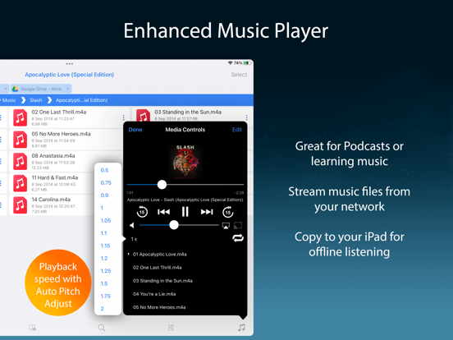
Task: Tap Edit in Media Controls
Action: pos(237,130)
